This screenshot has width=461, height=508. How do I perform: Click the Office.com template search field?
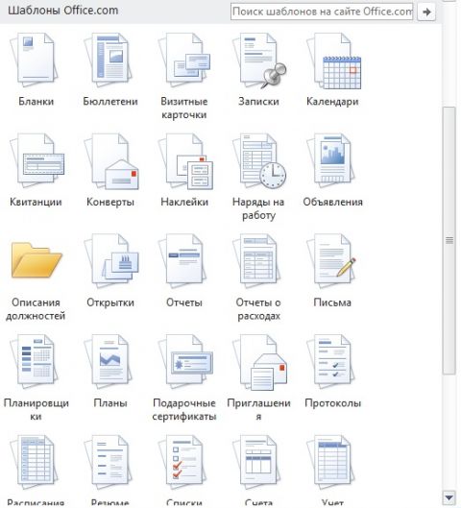(322, 12)
